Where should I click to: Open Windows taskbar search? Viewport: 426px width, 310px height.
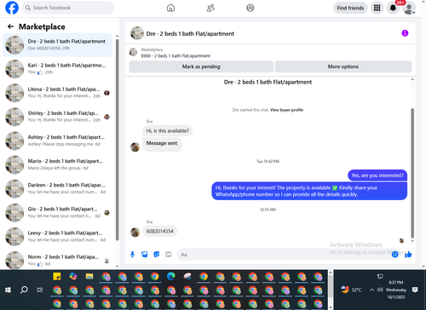[x=24, y=290]
